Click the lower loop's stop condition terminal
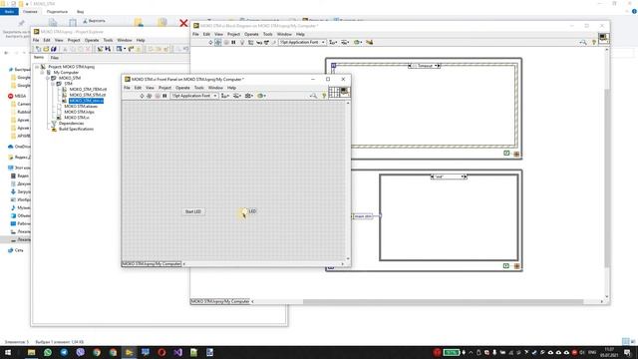Screen dimensions: 638x359 (x=516, y=266)
